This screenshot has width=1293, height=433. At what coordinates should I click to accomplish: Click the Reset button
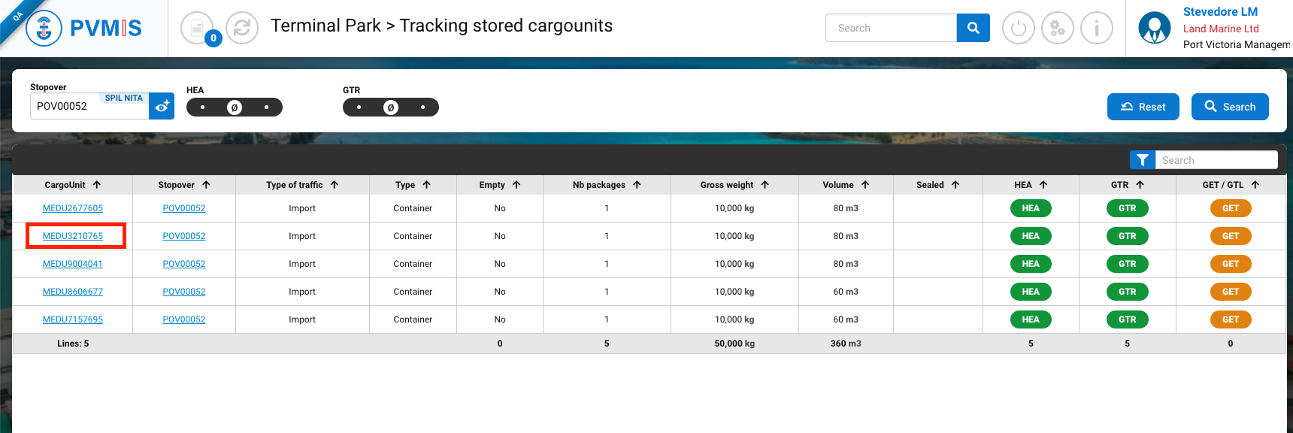tap(1143, 107)
